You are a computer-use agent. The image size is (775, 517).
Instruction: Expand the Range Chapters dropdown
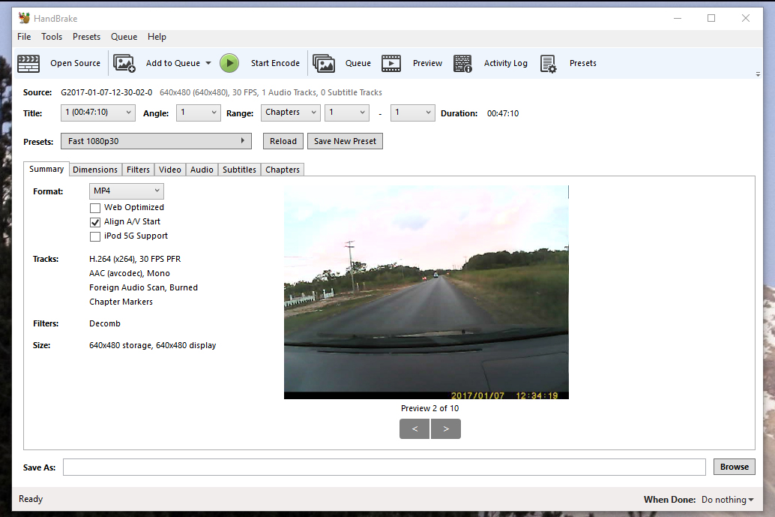pos(291,113)
